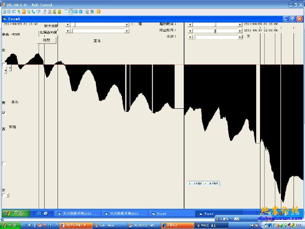The width and height of the screenshot is (305, 229).
Task: Click right arrow of 起始时间 scrollbar
Action: click(240, 24)
